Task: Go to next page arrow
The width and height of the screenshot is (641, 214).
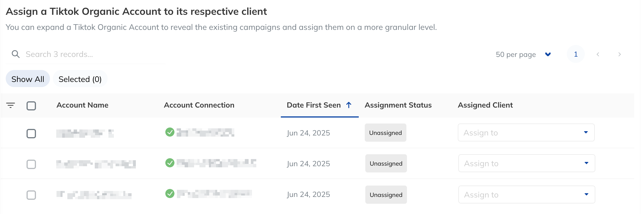Action: (619, 54)
